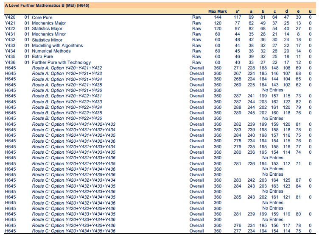Select 'Route C: Option Y420+Y432+Y435+Y436'

coord(74,208)
